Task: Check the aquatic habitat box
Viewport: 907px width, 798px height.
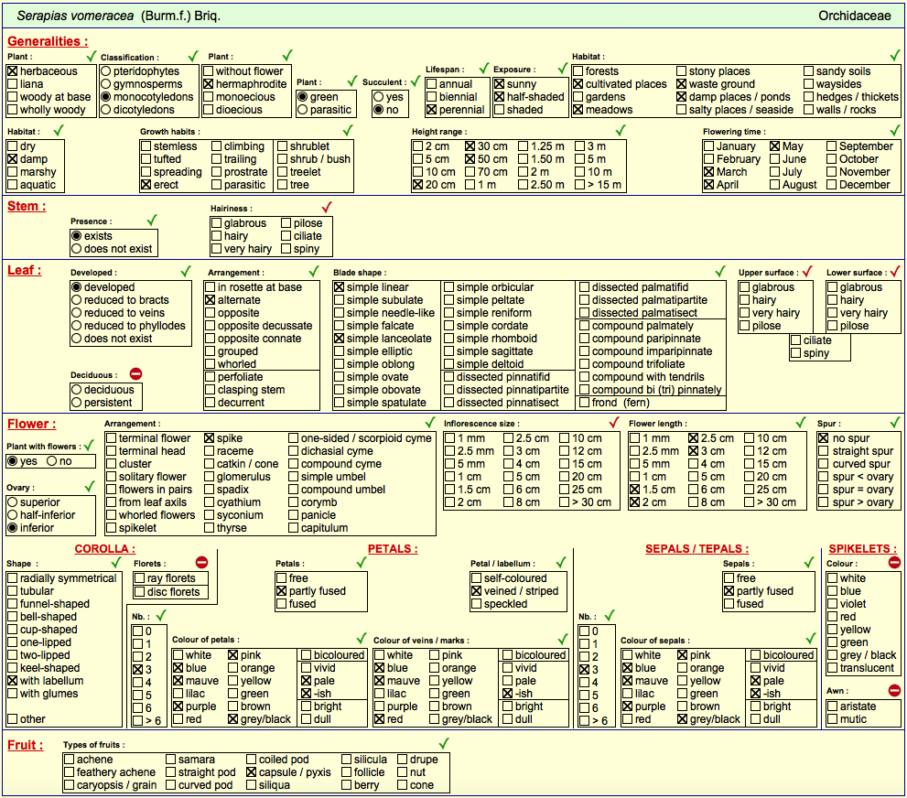Action: tap(12, 185)
